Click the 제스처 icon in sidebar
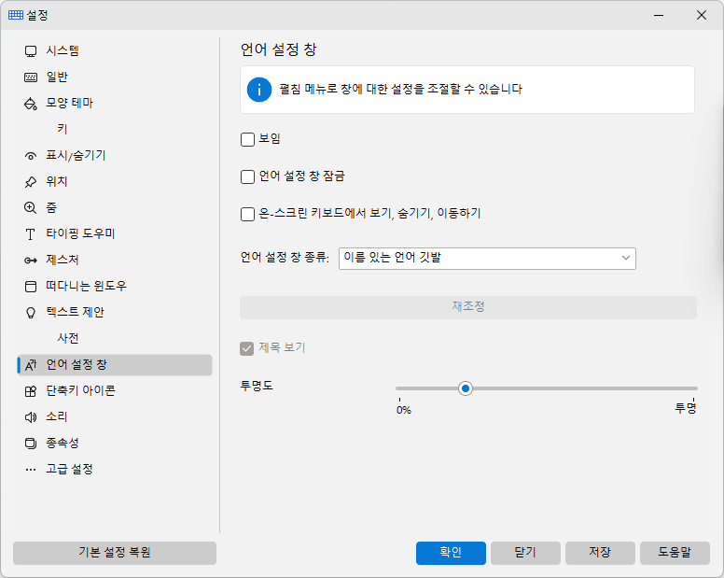724x578 pixels. point(31,261)
